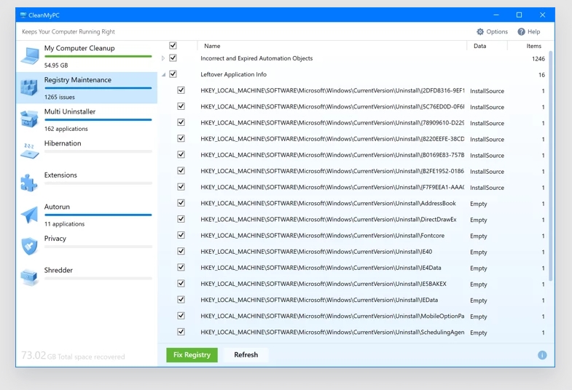572x390 pixels.
Task: Open the Help menu
Action: click(529, 32)
